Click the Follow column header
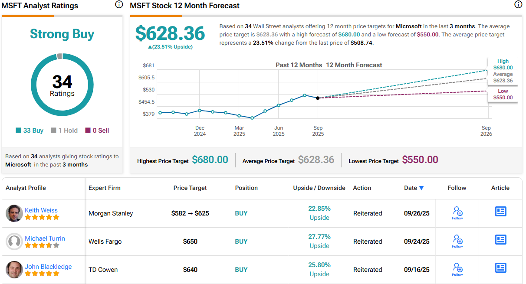Viewport: 526px width, 284px height. pos(457,188)
